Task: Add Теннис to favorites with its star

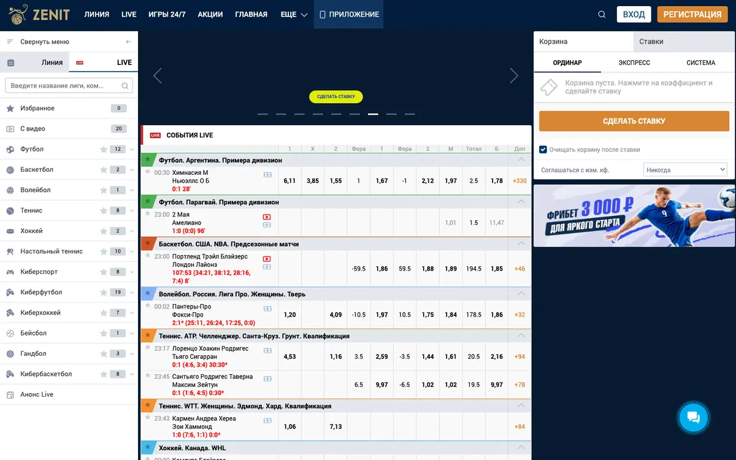Action: click(104, 210)
